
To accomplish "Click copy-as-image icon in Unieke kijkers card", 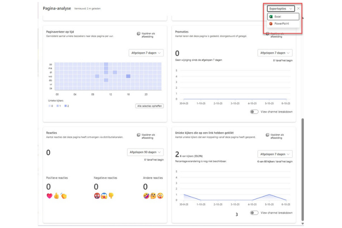I will pyautogui.click(x=267, y=135).
